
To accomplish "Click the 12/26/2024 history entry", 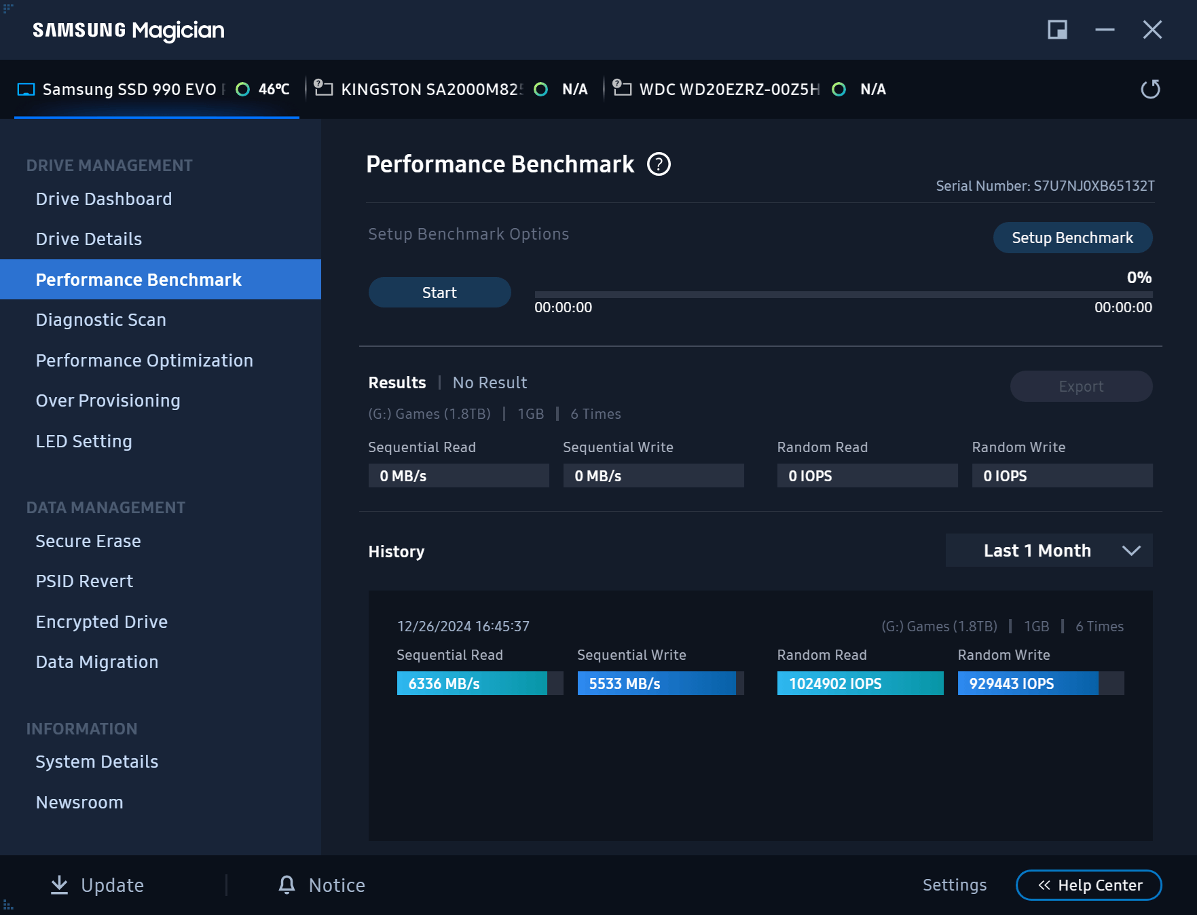I will [x=463, y=627].
